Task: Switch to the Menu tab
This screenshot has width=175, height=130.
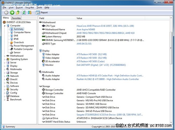Action: coord(6,18)
